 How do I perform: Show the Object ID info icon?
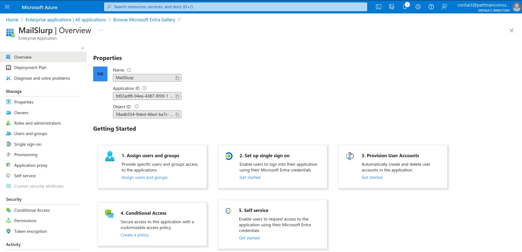click(x=137, y=107)
